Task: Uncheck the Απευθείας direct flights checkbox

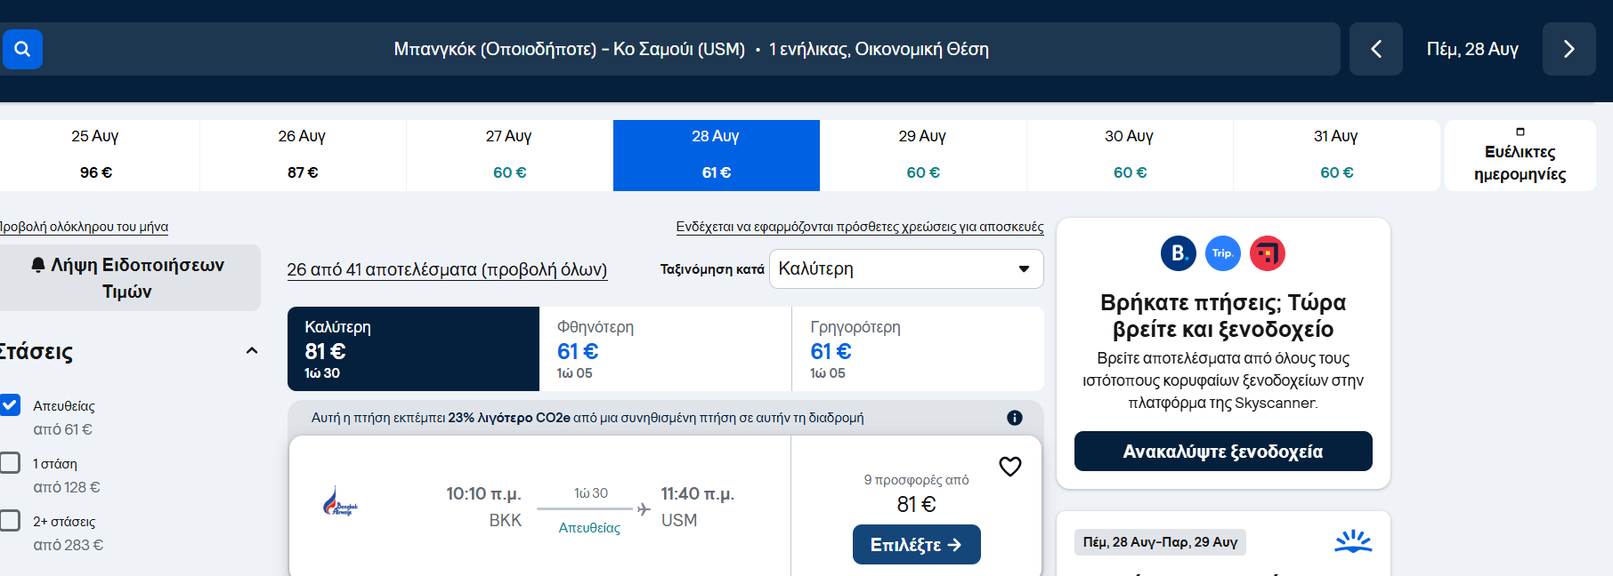Action: (10, 404)
